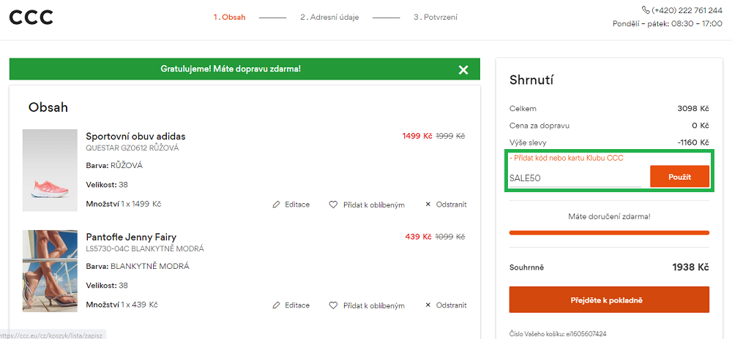Select step 1. Obsah
The width and height of the screenshot is (732, 339).
229,18
